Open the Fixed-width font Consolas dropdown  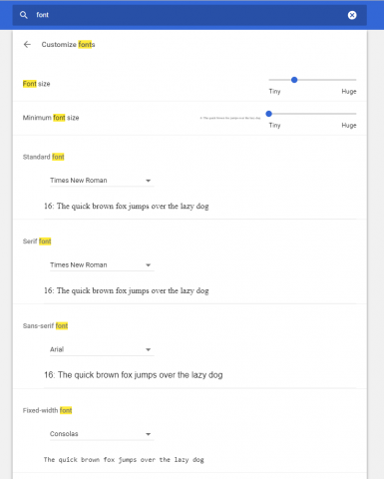coord(102,434)
